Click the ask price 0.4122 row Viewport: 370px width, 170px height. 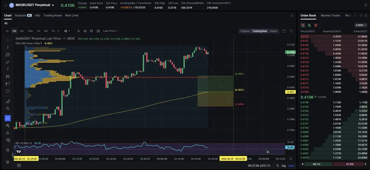(x=334, y=37)
